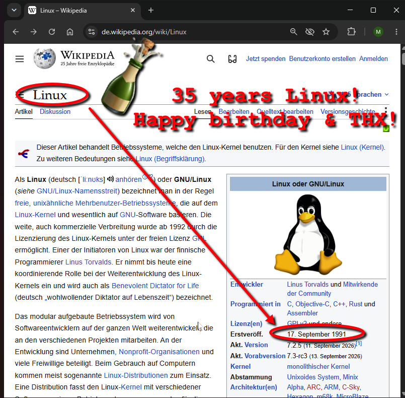Click the address bar URL de.wikipedia.org/wiki/Linux
Viewport: 405px width, 398px height.
pyautogui.click(x=144, y=32)
